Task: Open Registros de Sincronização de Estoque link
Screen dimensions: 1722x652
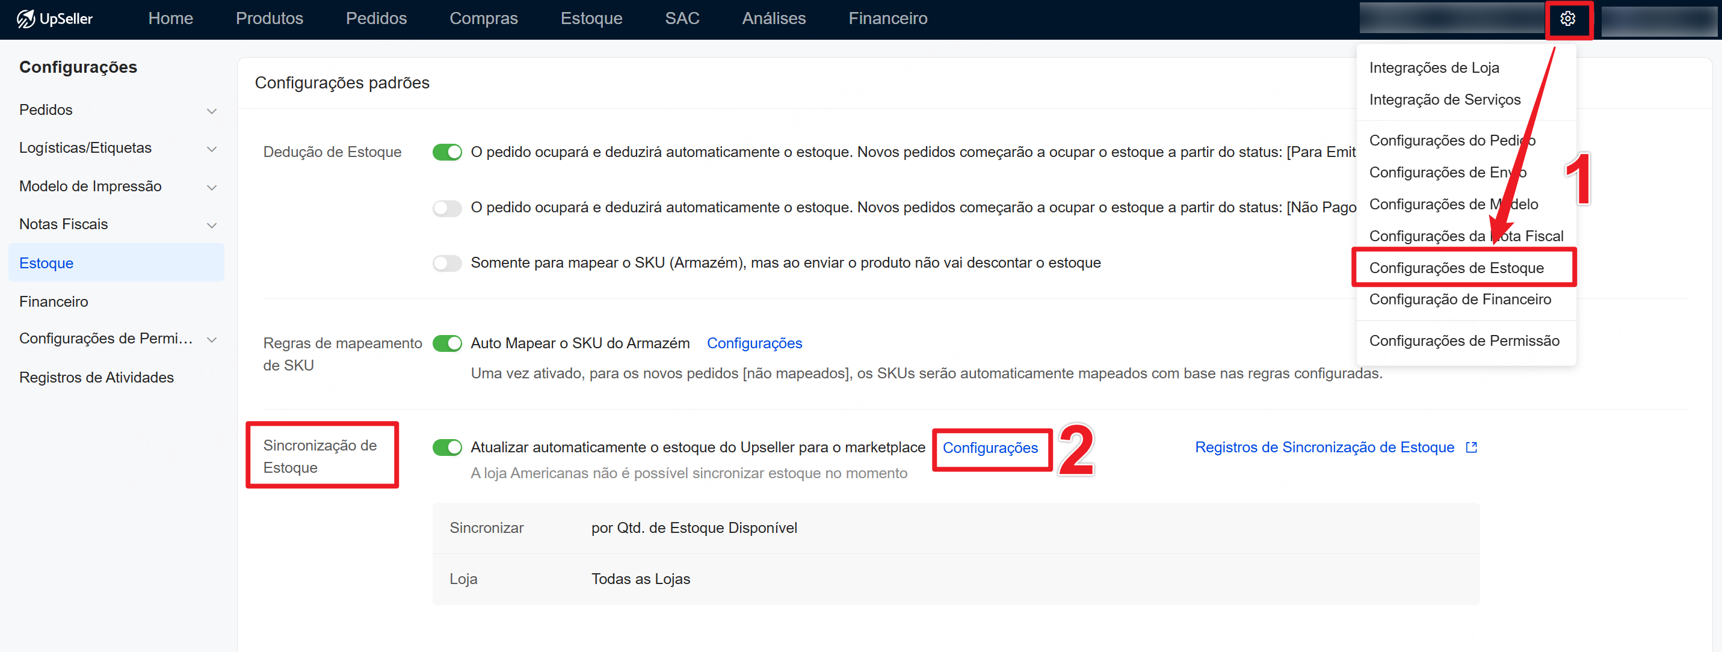Action: [1324, 447]
